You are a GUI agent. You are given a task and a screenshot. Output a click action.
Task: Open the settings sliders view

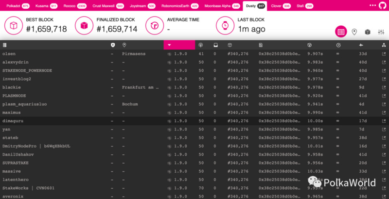point(381,32)
